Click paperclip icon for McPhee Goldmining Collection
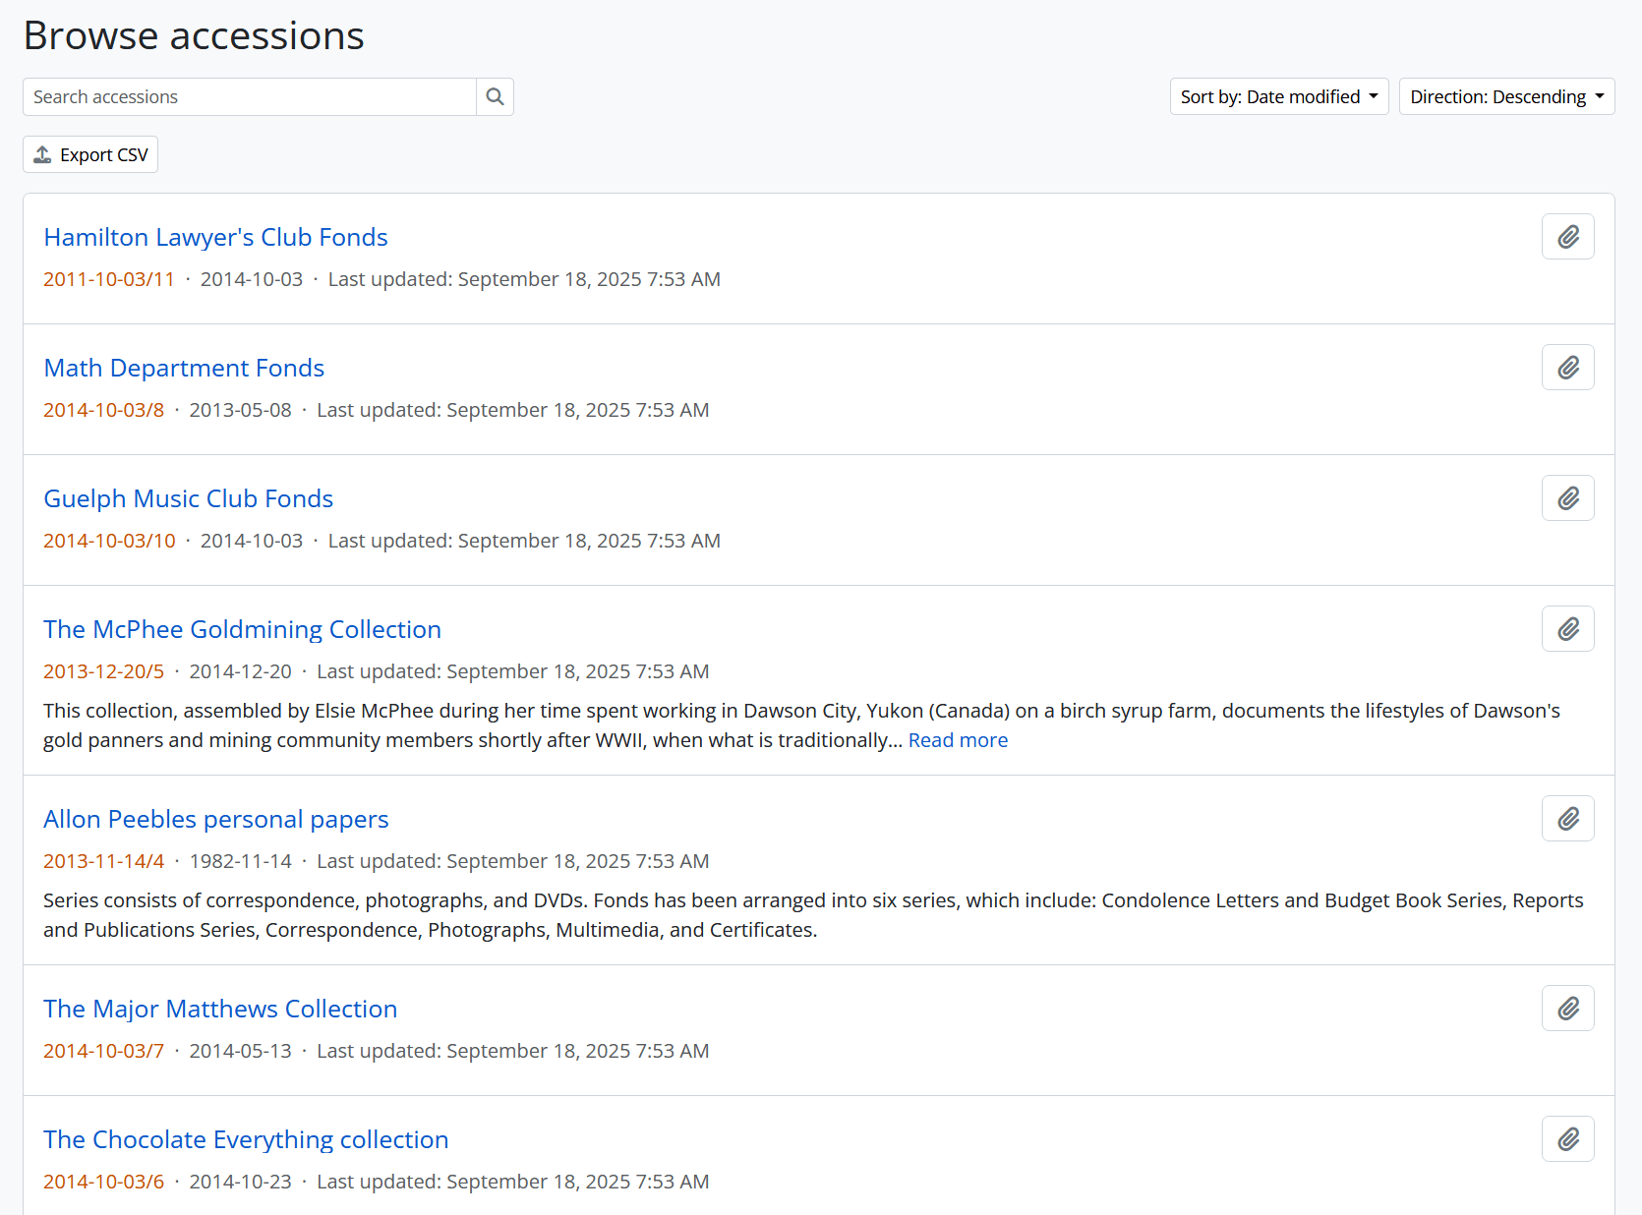The width and height of the screenshot is (1642, 1215). tap(1567, 629)
